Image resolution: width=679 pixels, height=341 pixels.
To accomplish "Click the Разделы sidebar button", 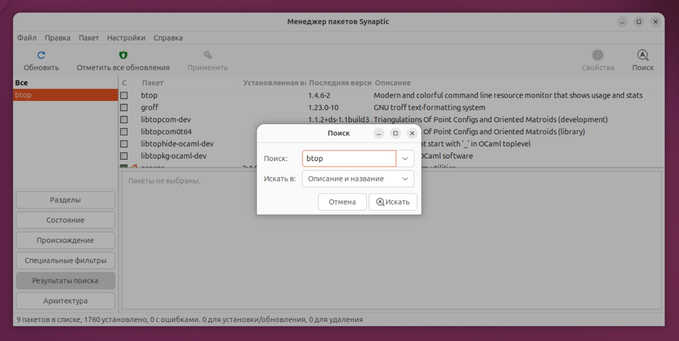I will point(65,200).
